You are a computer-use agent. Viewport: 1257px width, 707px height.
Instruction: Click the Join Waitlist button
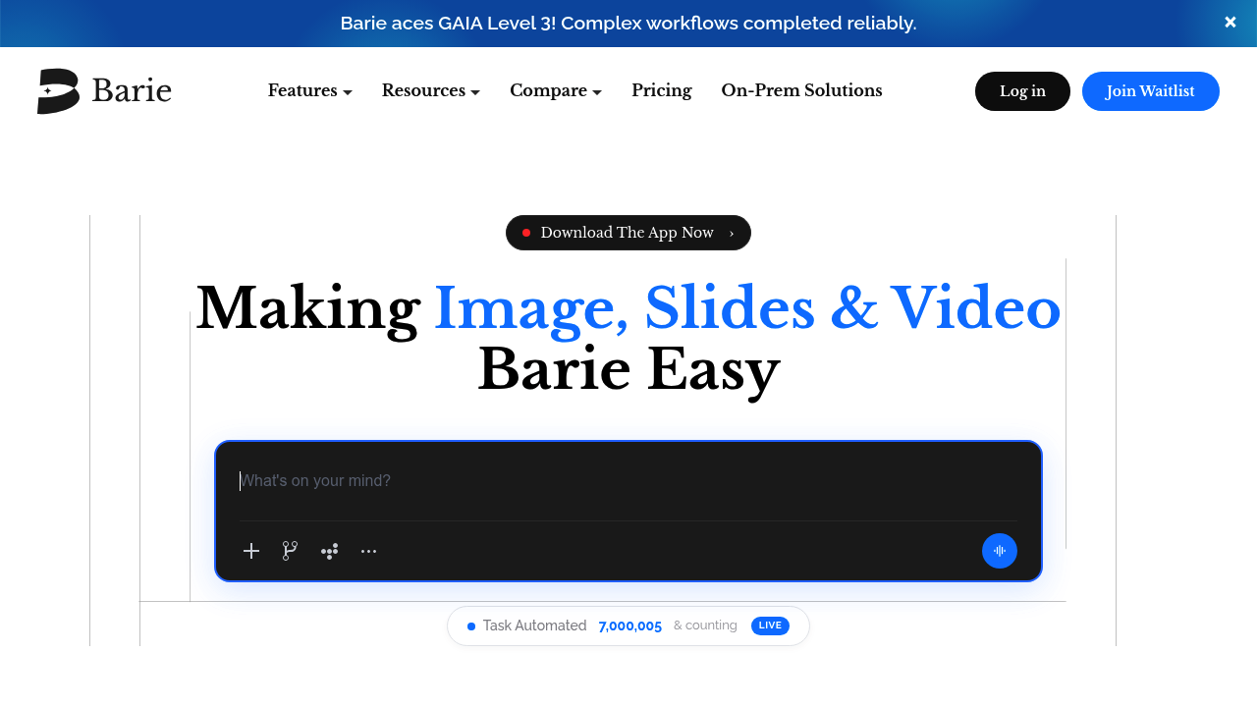(x=1151, y=91)
